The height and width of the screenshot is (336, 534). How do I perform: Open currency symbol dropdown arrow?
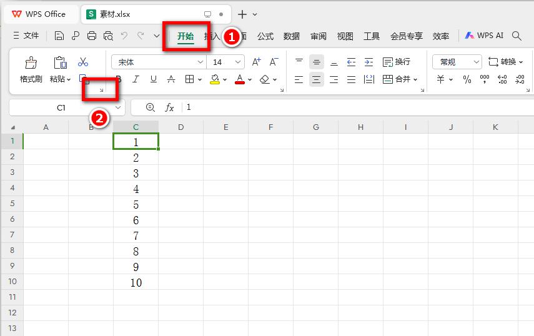(451, 80)
